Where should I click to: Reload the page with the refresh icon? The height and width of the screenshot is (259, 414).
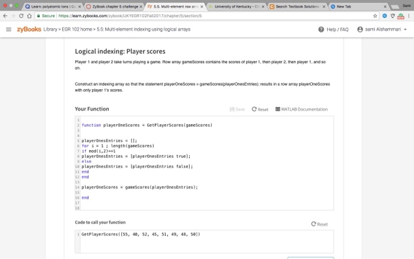tap(21, 16)
